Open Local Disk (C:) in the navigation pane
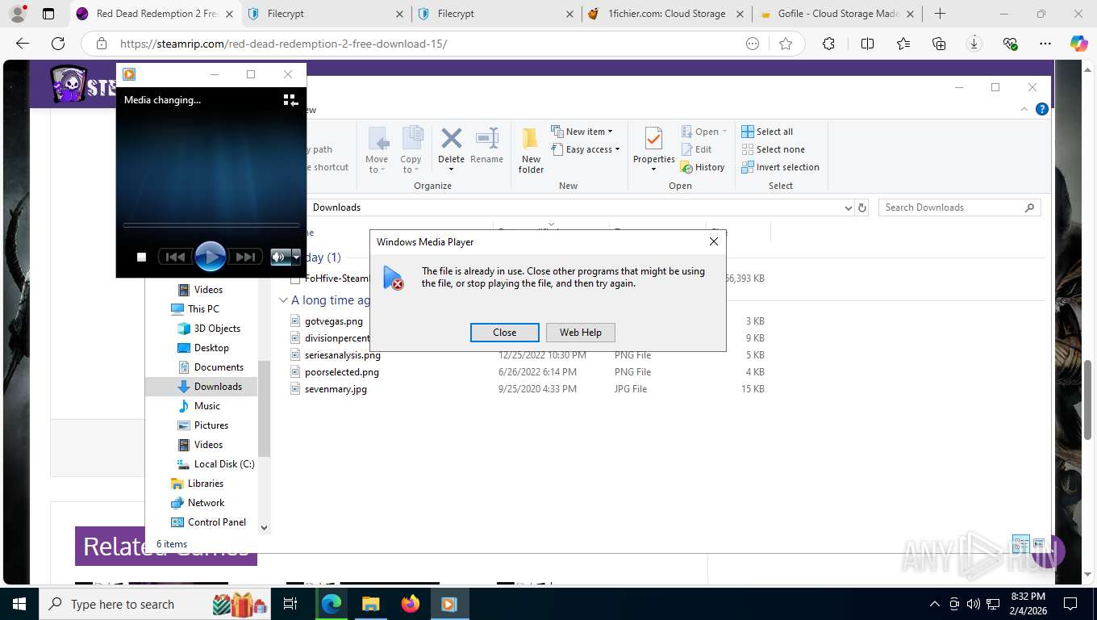The image size is (1097, 620). (224, 464)
